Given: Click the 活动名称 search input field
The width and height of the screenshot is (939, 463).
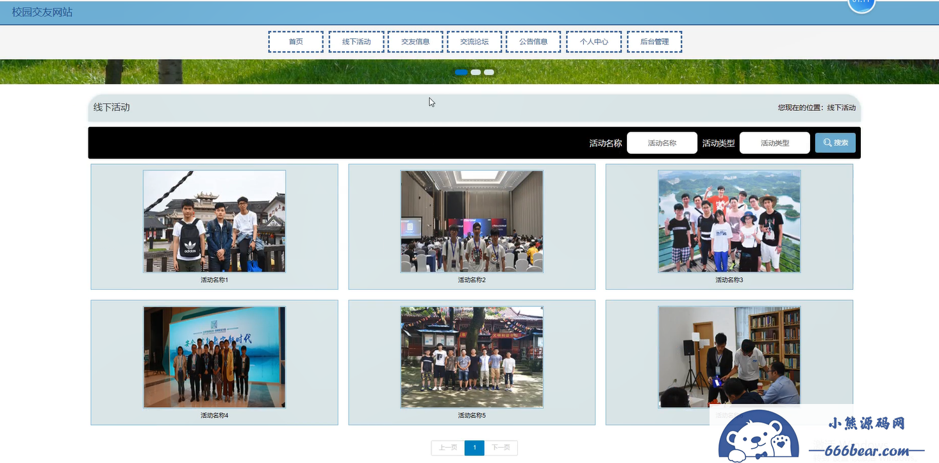Looking at the screenshot, I should point(661,143).
